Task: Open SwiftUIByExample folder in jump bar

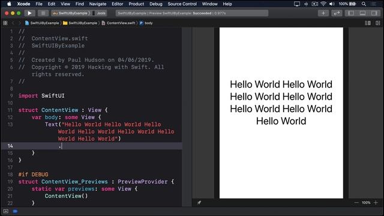Action: (80, 23)
